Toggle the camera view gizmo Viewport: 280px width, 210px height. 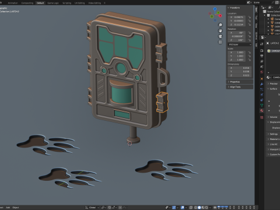click(220, 36)
